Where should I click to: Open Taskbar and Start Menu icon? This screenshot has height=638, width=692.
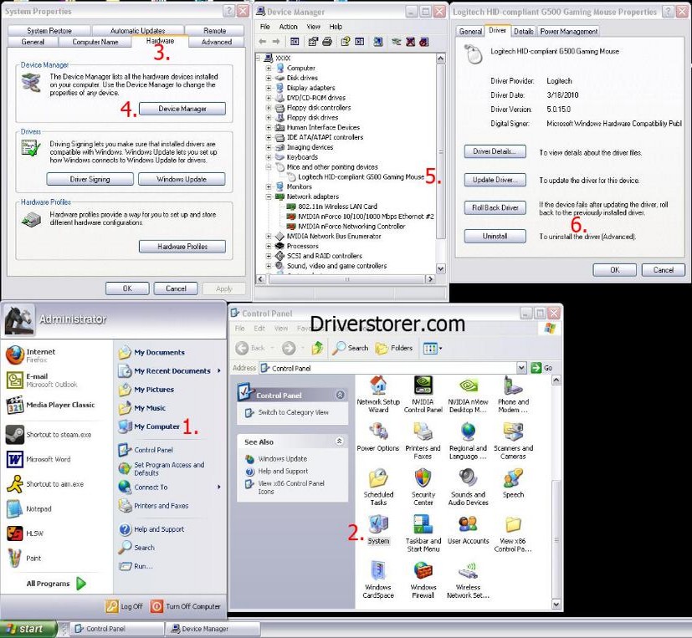click(x=423, y=533)
